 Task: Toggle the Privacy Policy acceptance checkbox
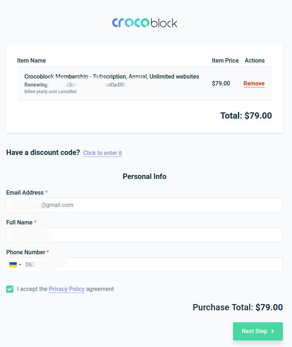tap(10, 289)
